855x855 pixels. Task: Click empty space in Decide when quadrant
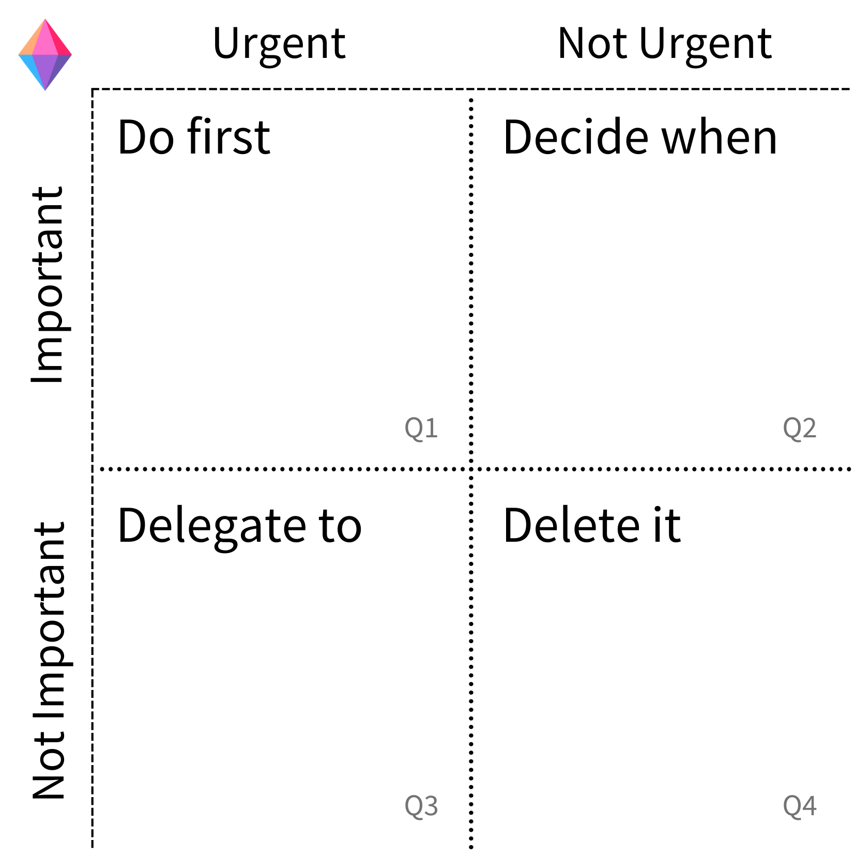click(662, 289)
